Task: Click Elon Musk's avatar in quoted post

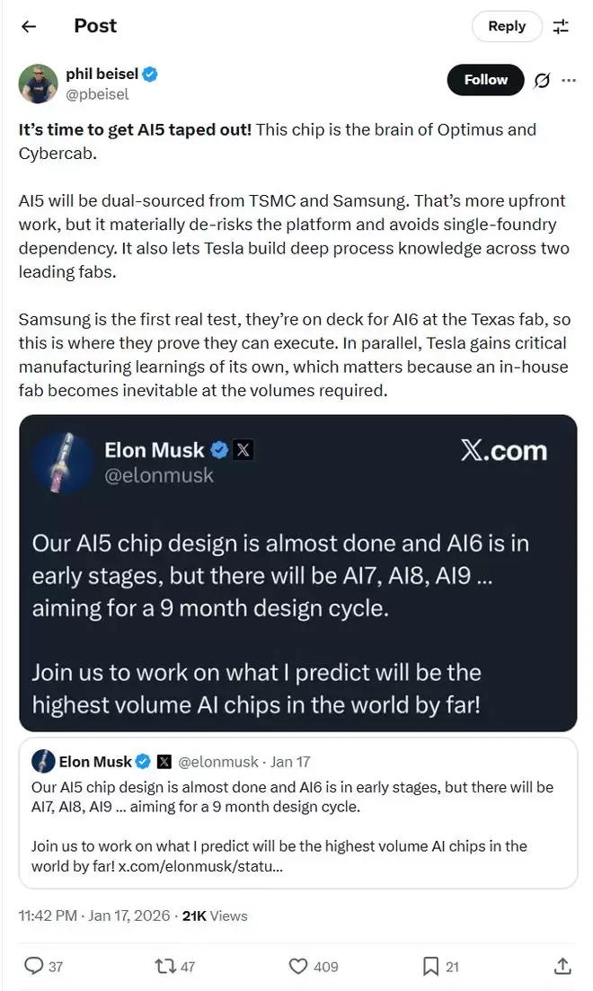Action: click(x=44, y=762)
